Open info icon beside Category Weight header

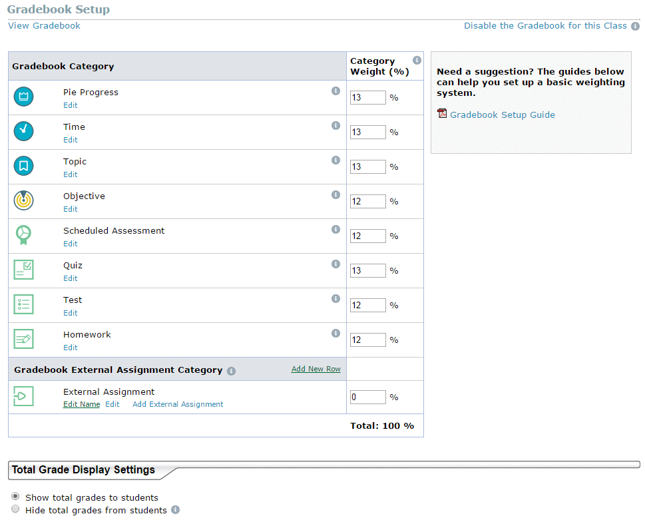click(x=417, y=61)
